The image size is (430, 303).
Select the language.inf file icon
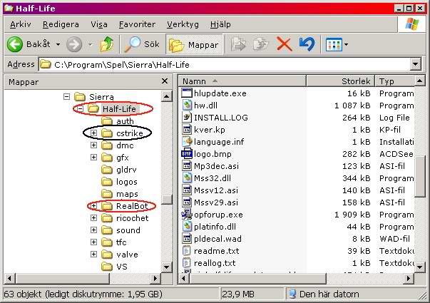click(187, 141)
